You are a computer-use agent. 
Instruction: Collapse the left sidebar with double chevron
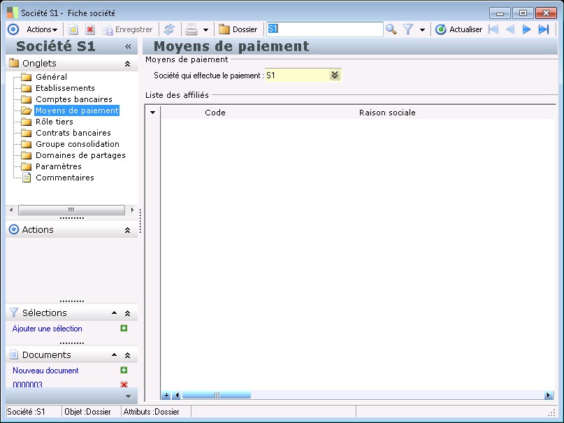pos(128,46)
